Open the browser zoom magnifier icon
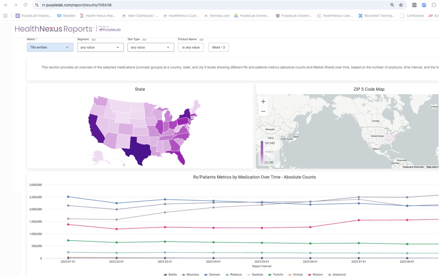 [x=392, y=5]
